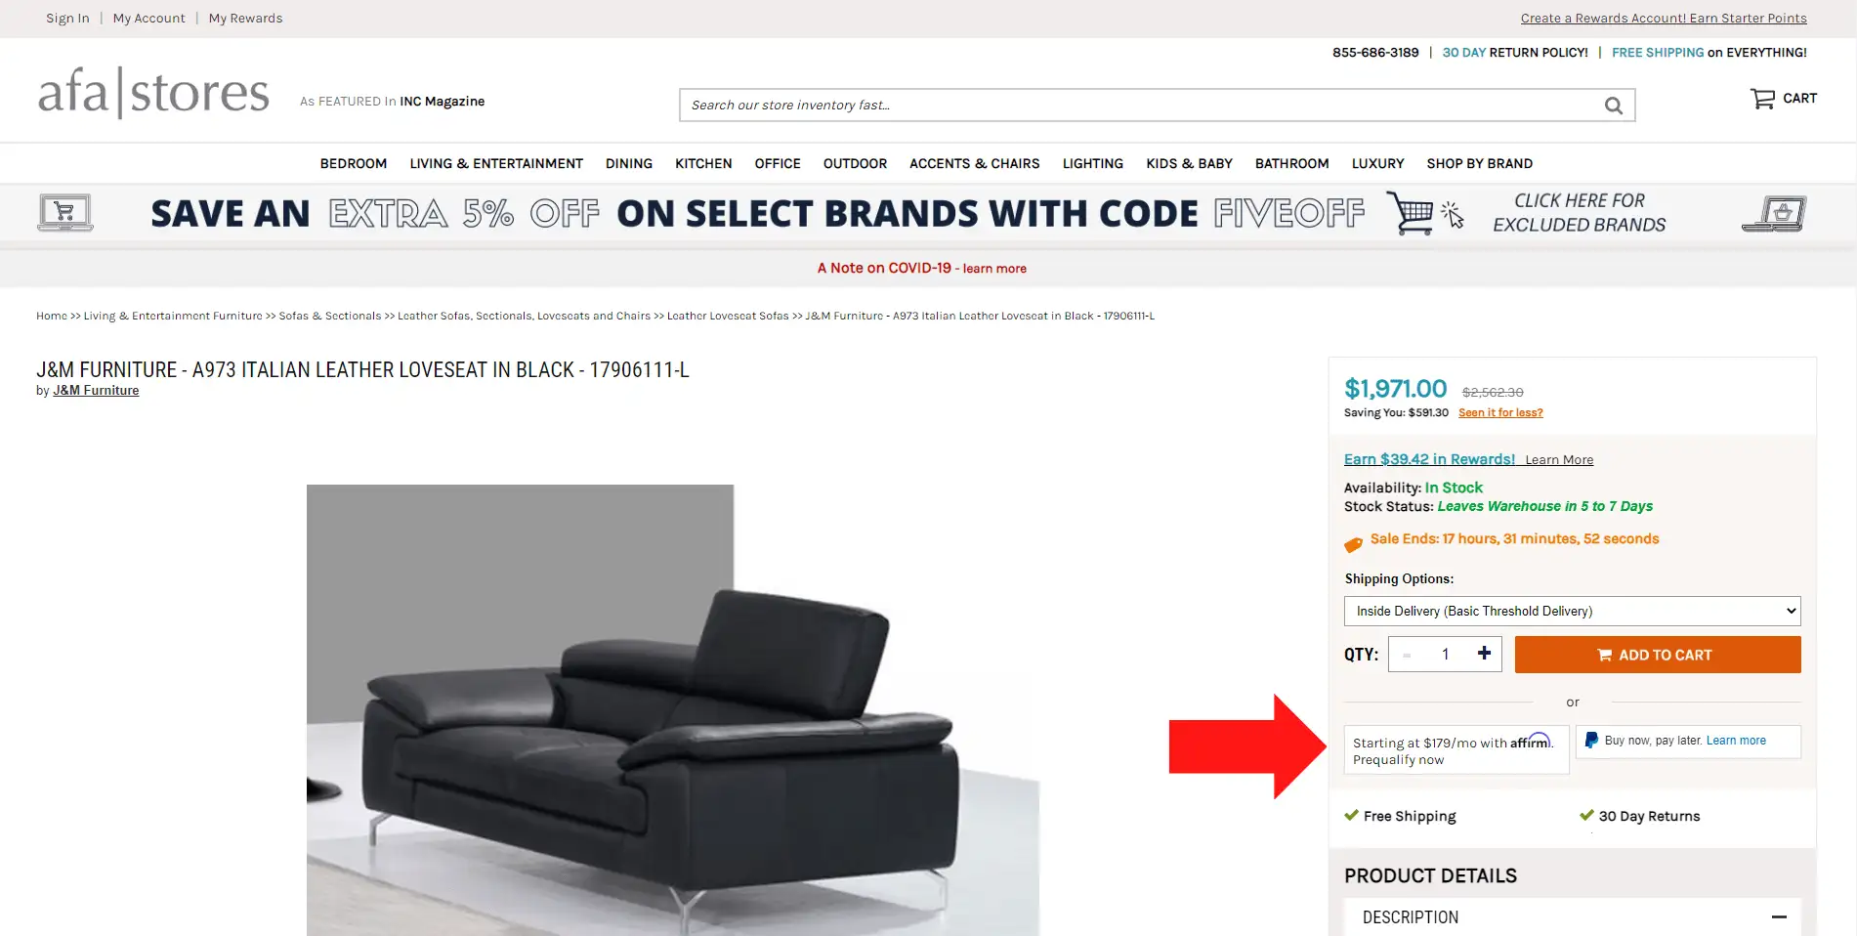This screenshot has height=936, width=1857.
Task: Decrease quantity with the minus icon
Action: click(1407, 655)
